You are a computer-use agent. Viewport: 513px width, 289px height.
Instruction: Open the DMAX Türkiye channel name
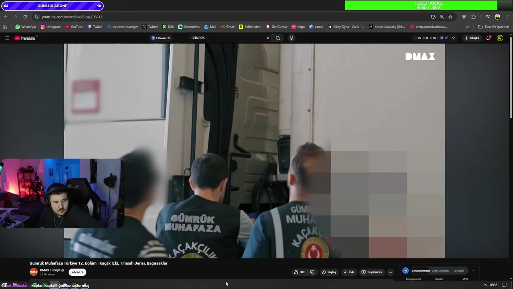pyautogui.click(x=50, y=270)
